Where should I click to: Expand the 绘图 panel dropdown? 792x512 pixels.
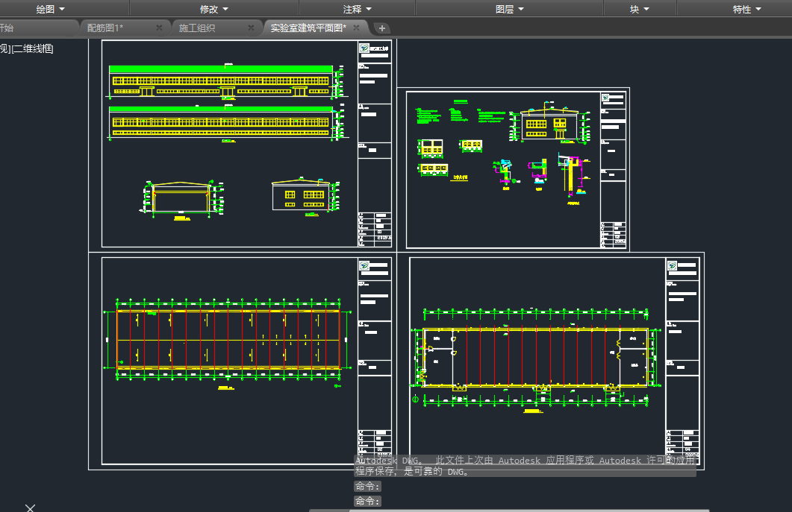(51, 9)
